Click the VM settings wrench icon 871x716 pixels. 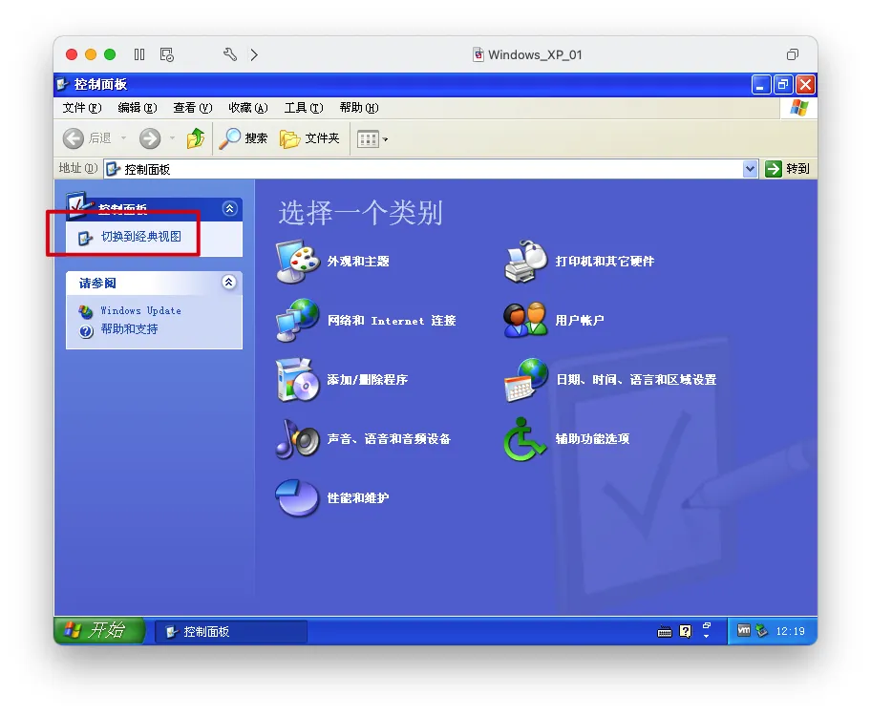point(230,54)
